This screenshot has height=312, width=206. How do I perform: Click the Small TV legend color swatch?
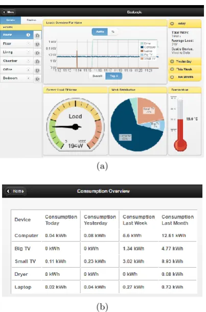coord(142,59)
